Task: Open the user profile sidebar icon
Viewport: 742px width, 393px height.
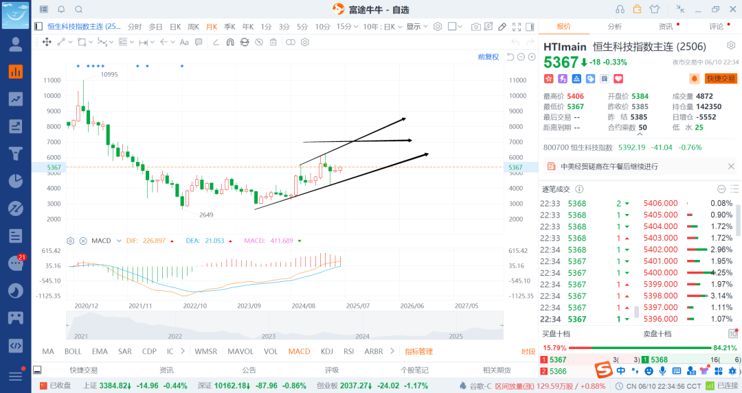Action: [x=16, y=45]
